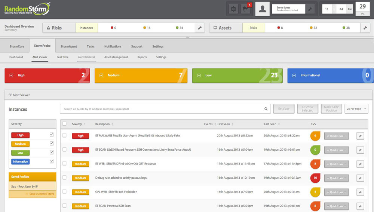Click the red CVS score 10 badge
The height and width of the screenshot is (212, 374).
[x=315, y=178]
